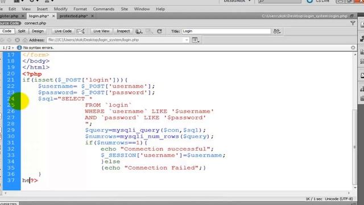Click the Preview in browser globe icon
Screen dimensions: 364x205
coord(139,31)
